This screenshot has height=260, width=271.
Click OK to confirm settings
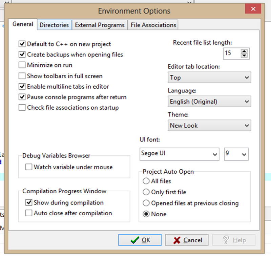point(140,240)
